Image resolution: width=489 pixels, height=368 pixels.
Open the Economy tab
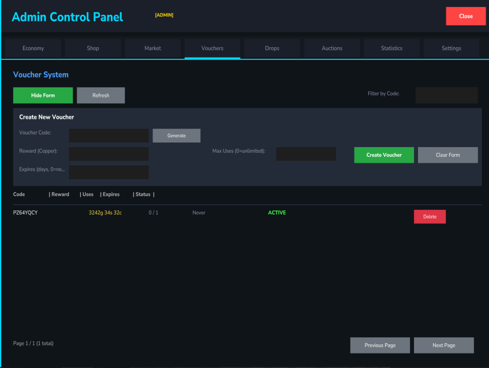(33, 48)
